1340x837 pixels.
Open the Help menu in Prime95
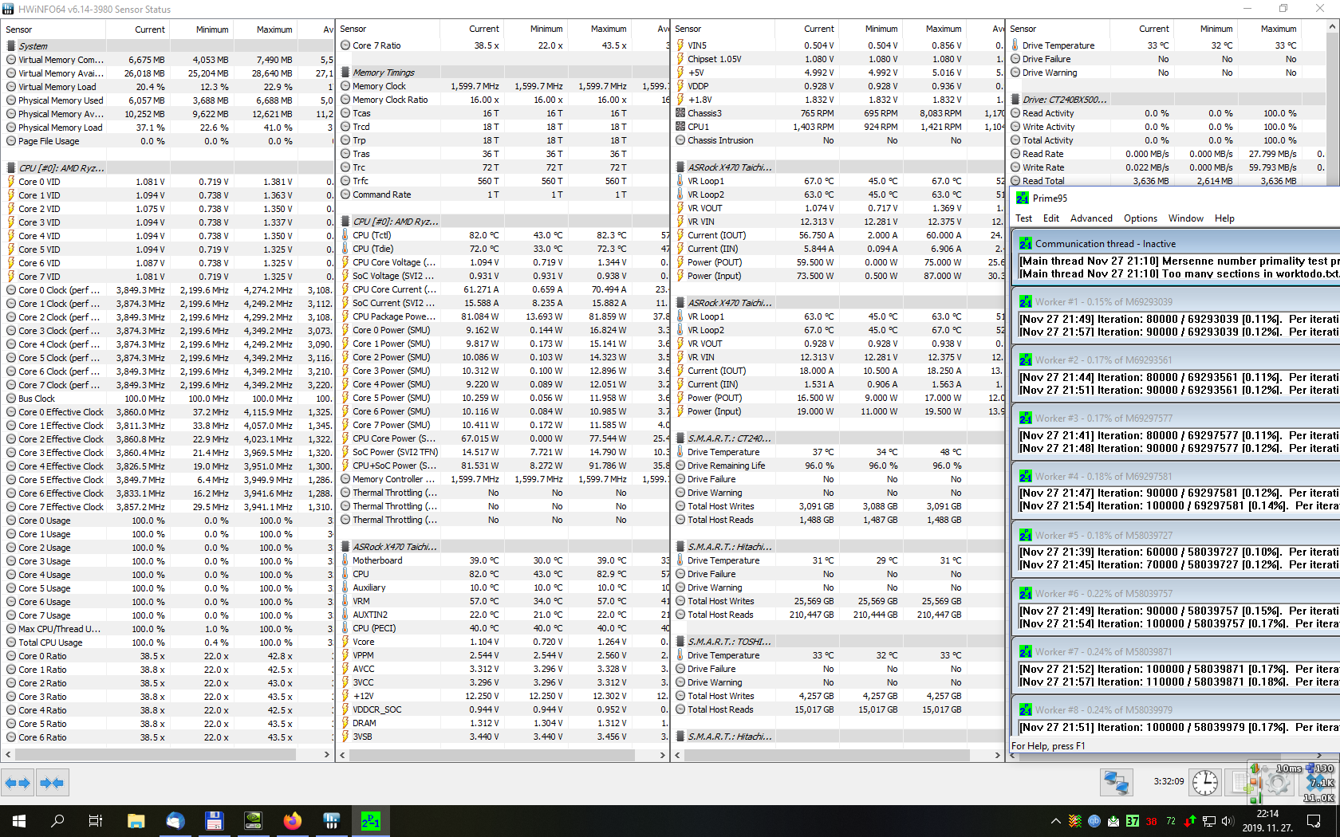tap(1224, 218)
